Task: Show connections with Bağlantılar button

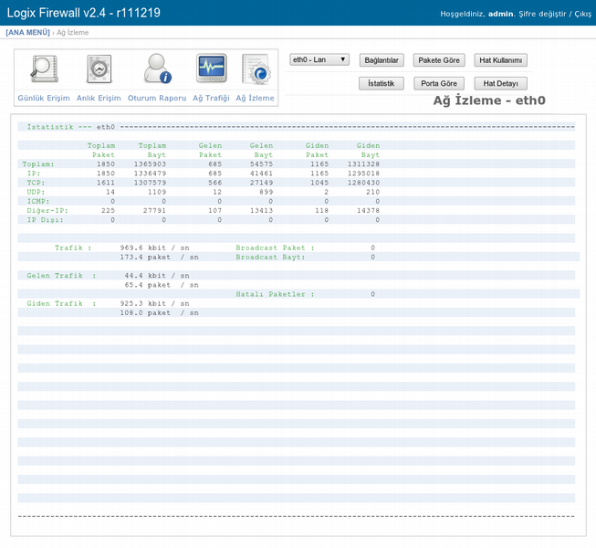Action: coord(382,60)
